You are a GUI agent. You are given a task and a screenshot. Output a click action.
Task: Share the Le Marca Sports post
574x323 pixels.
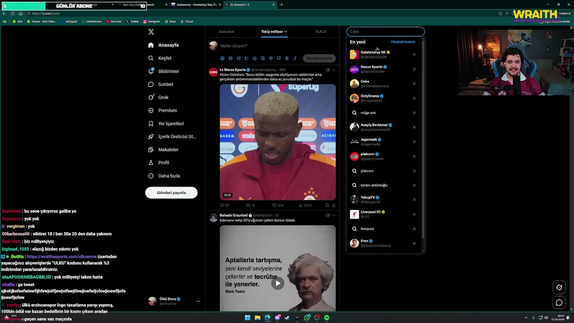pos(334,205)
